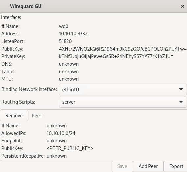Image resolution: width=187 pixels, height=172 pixels.
Task: Select the ListenPort value 51820
Action: click(x=66, y=41)
